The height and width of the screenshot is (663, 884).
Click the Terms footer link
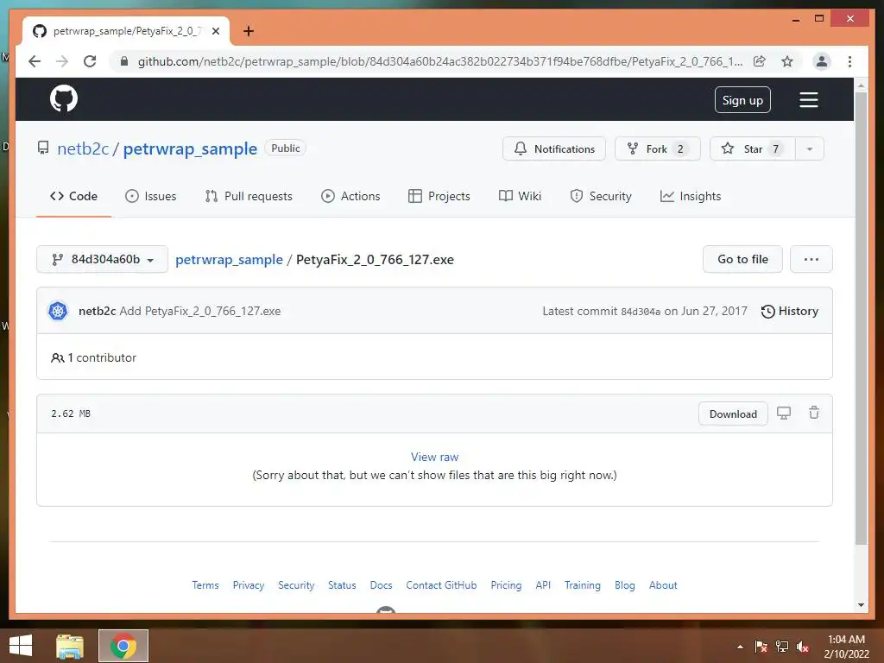point(205,585)
